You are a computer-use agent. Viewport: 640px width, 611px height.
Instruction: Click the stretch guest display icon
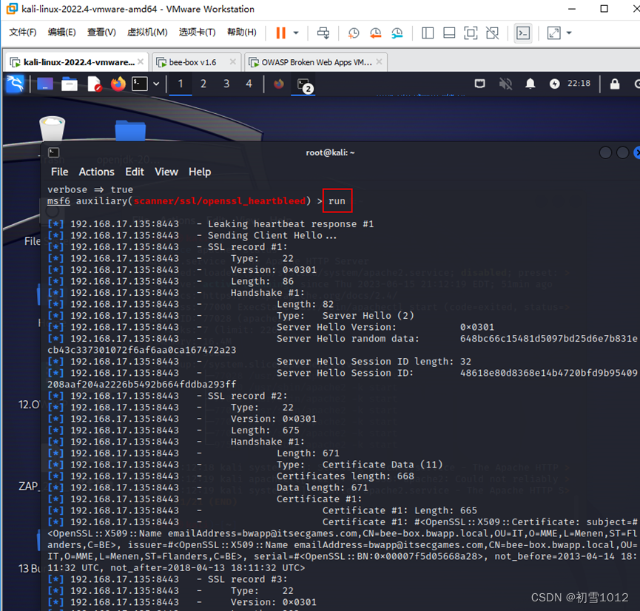tap(554, 33)
